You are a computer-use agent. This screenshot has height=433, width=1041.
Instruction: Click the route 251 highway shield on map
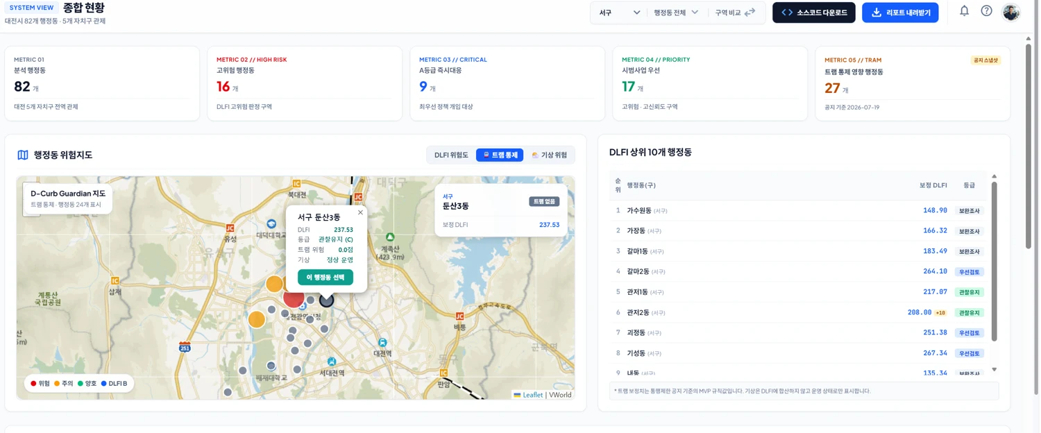click(x=185, y=346)
